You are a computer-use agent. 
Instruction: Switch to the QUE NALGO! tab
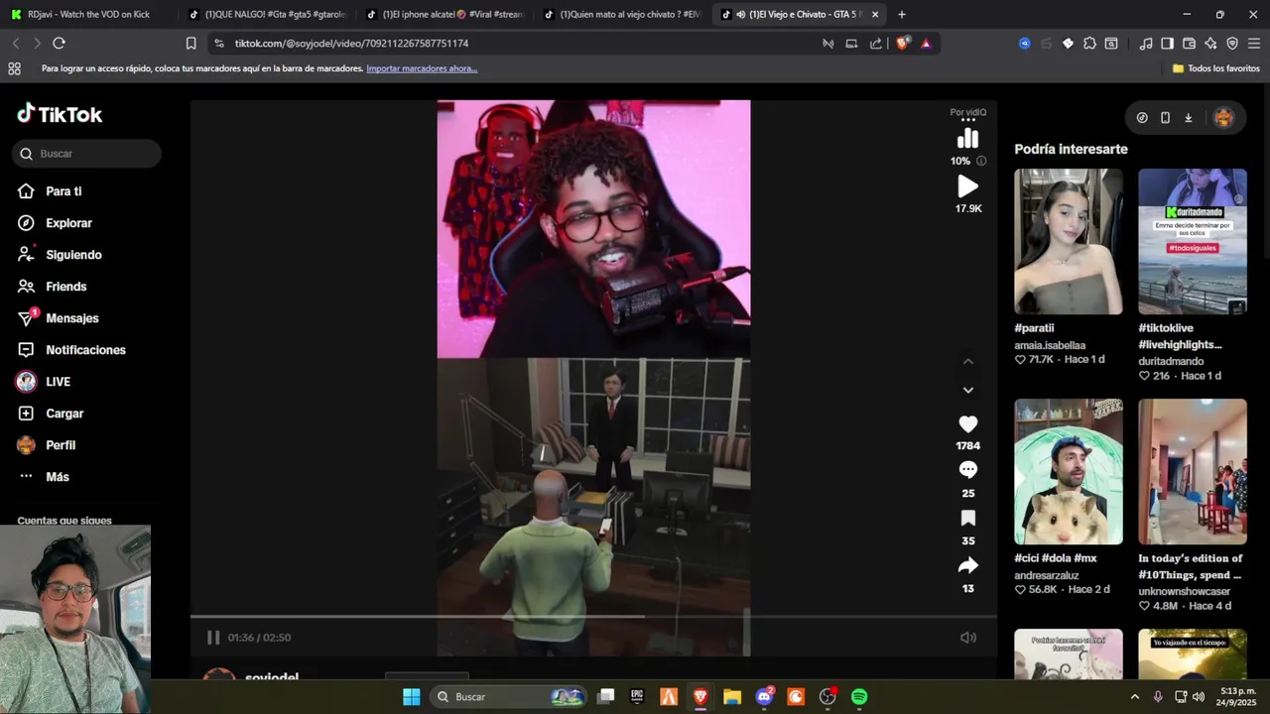pos(268,14)
